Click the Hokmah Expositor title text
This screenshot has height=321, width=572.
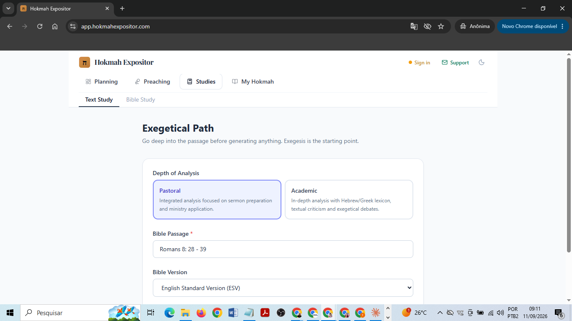pyautogui.click(x=124, y=62)
